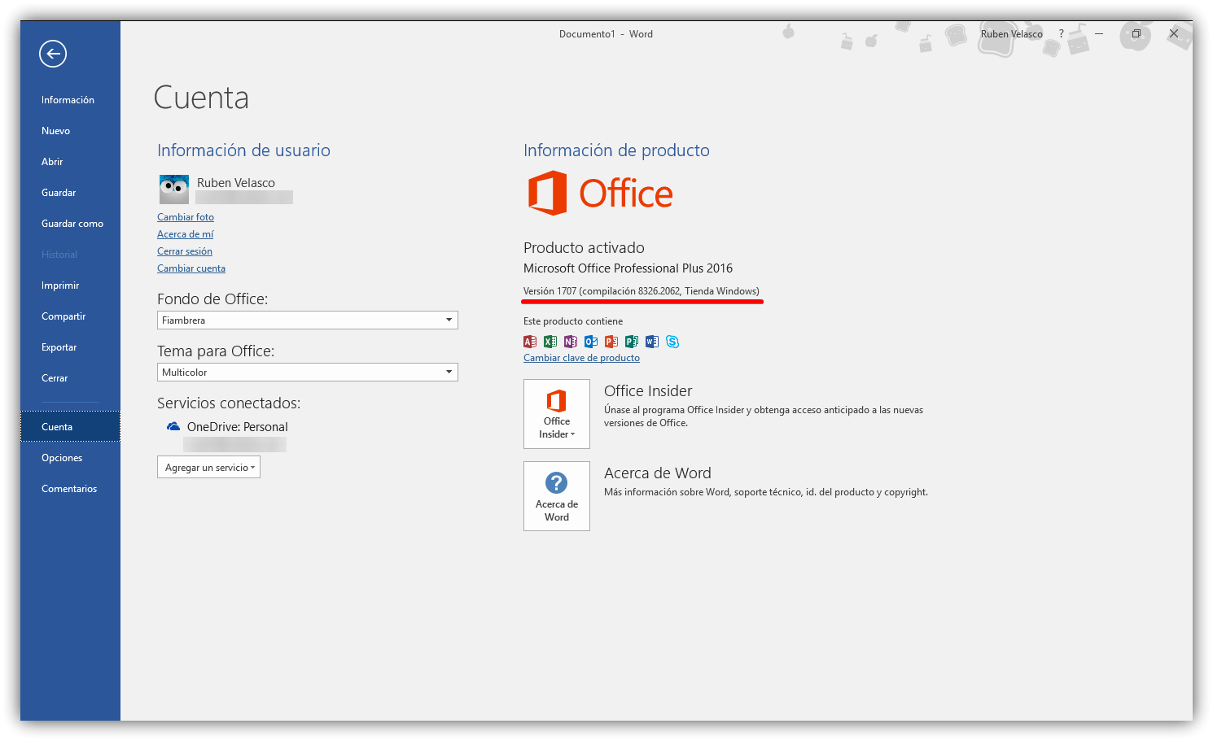Image resolution: width=1213 pixels, height=741 pixels.
Task: Open the Información menu item
Action: [68, 100]
